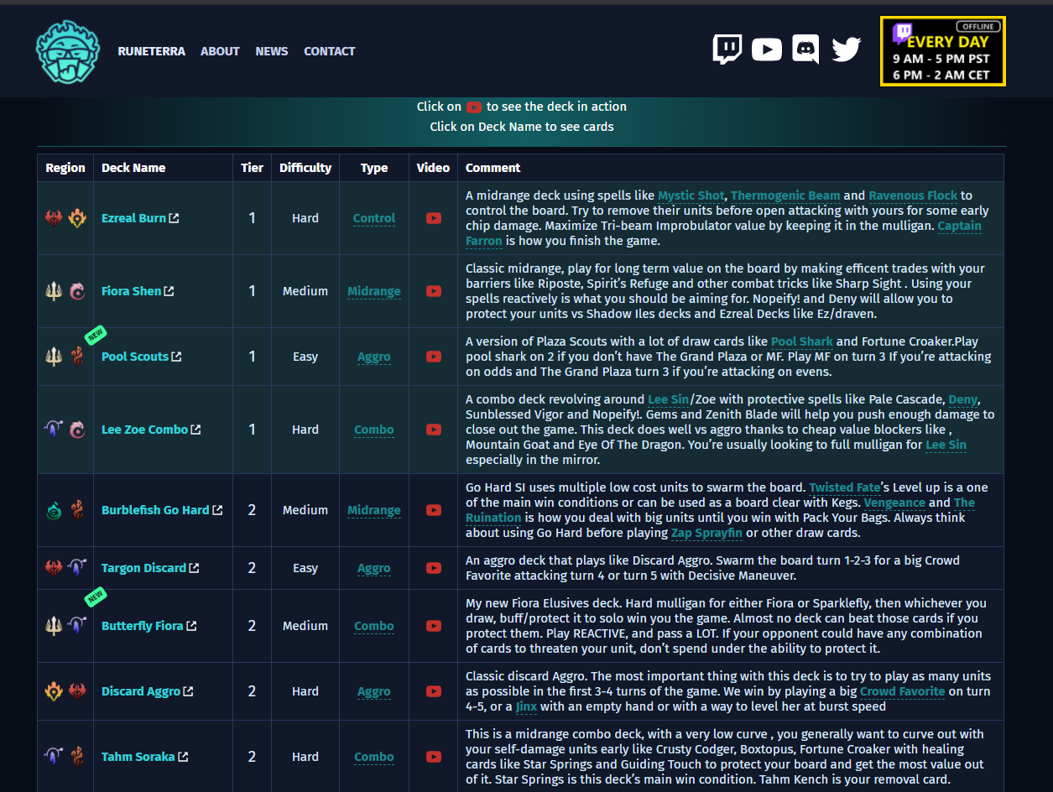Open the ABOUT page

[220, 51]
